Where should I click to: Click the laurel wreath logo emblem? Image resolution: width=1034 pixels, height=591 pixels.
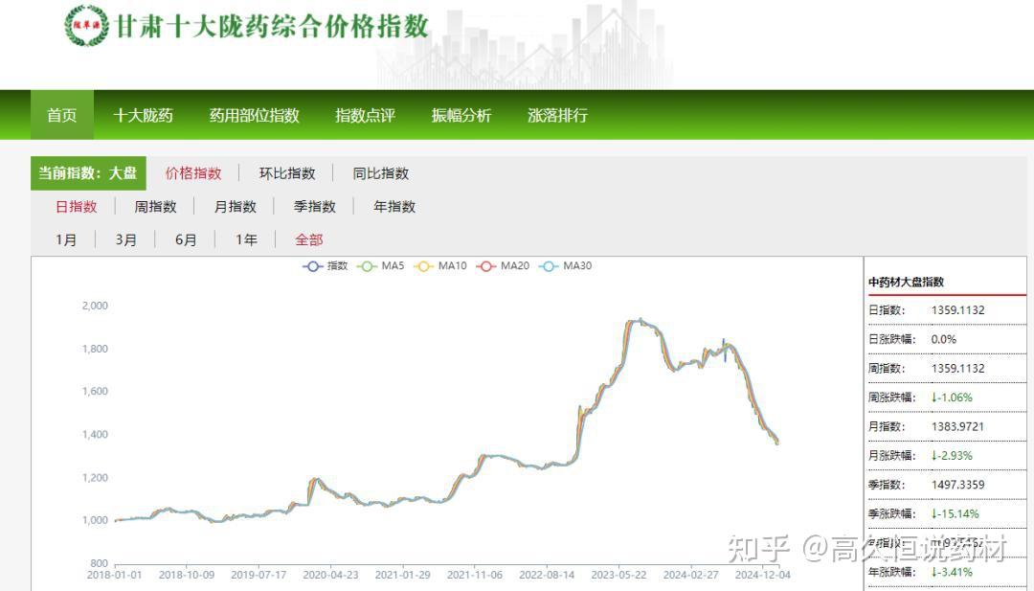[91, 25]
